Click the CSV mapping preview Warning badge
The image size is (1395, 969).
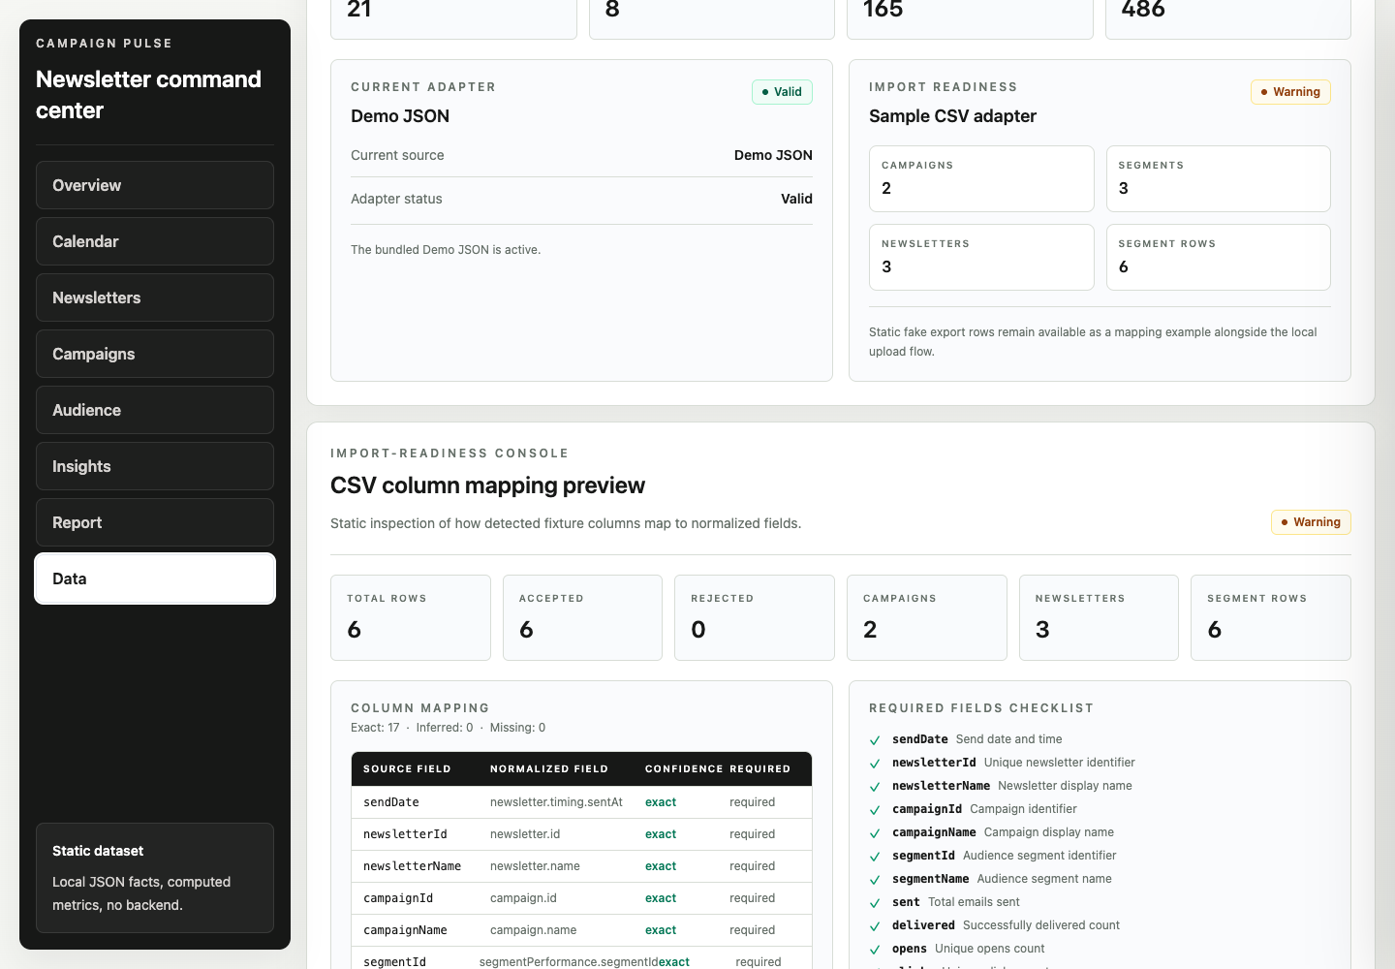[1311, 522]
